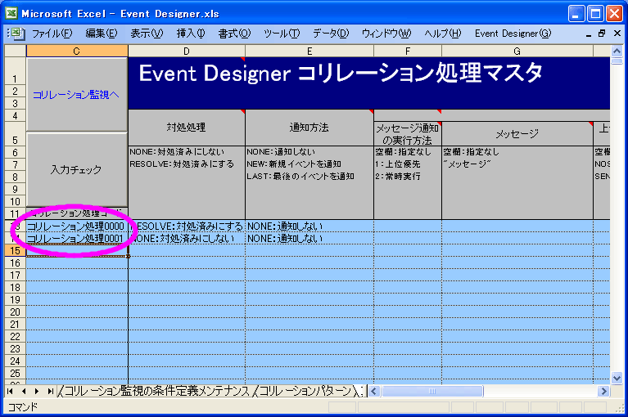
Task: Open the ヘルプ(H) menu
Action: pos(443,34)
